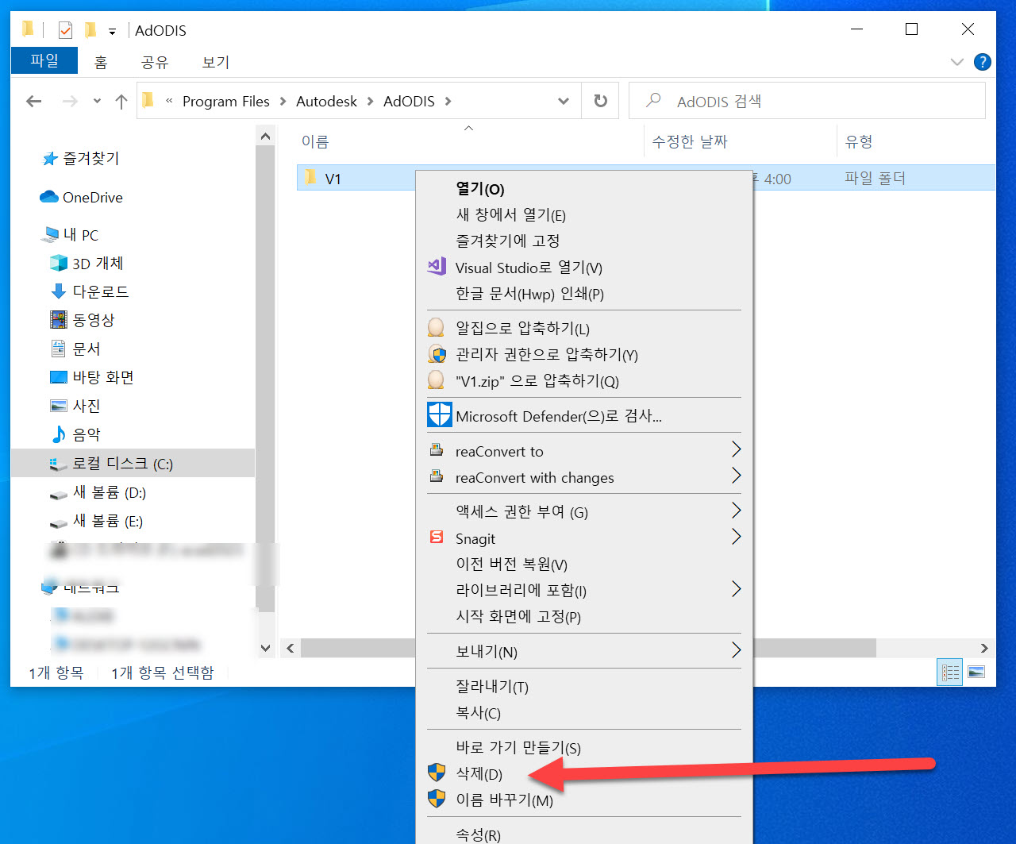Expand the Snagit submenu
Viewport: 1016px width, 844px height.
click(x=584, y=538)
